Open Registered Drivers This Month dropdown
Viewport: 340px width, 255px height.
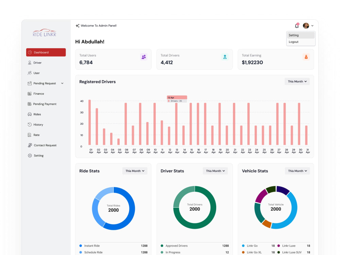(297, 82)
